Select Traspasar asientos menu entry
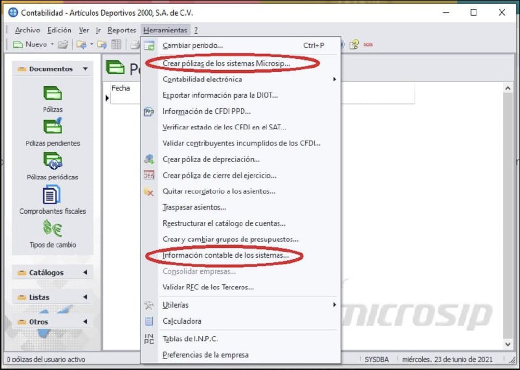 (241, 207)
